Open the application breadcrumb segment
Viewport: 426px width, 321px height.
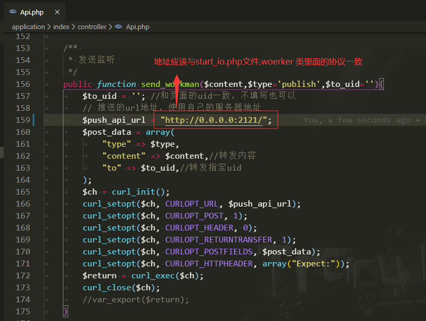(x=28, y=27)
